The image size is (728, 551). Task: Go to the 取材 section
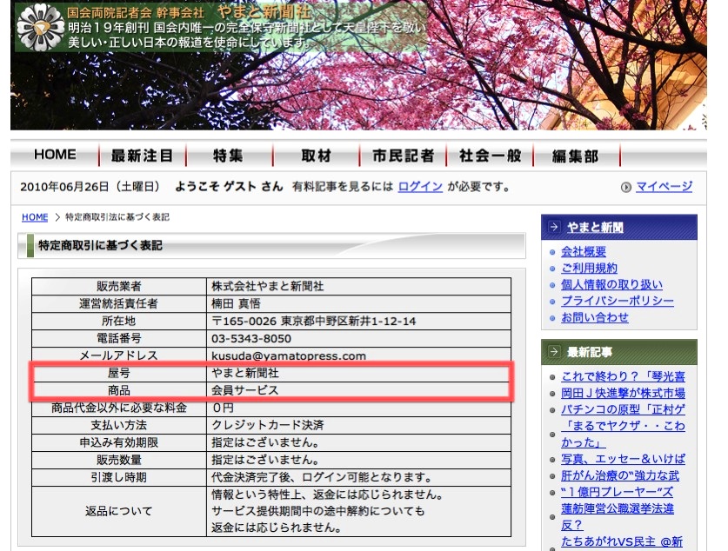tap(316, 156)
